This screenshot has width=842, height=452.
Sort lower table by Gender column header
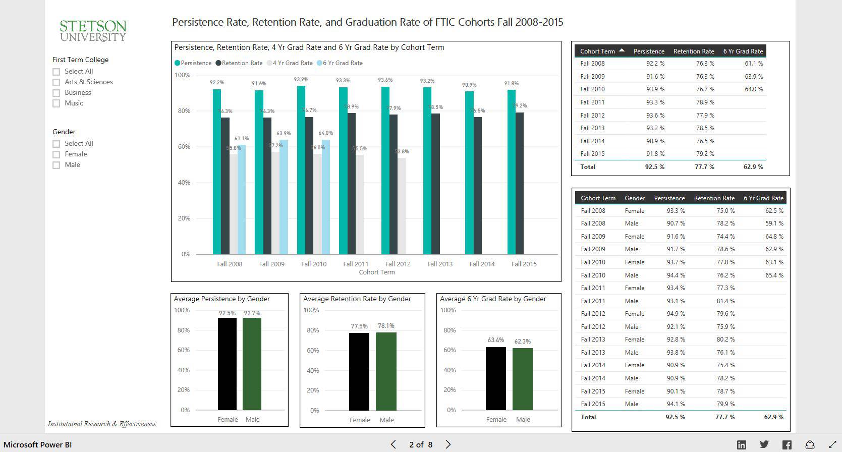[634, 198]
